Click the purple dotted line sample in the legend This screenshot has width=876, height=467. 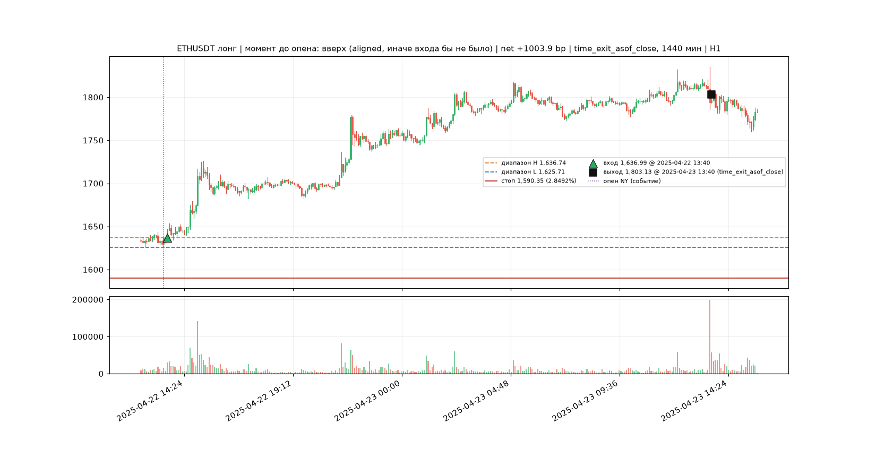coord(593,181)
